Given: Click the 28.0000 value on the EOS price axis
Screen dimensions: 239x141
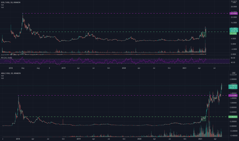Looking at the screenshot, I should point(234,7).
